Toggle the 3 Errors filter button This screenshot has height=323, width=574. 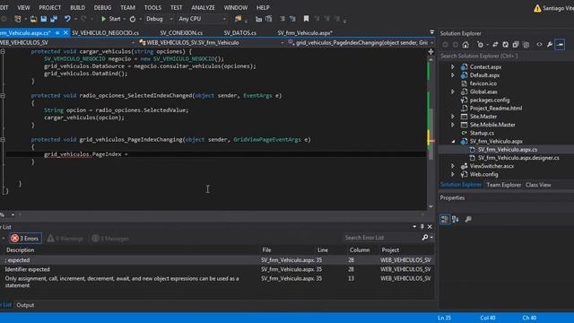click(25, 239)
